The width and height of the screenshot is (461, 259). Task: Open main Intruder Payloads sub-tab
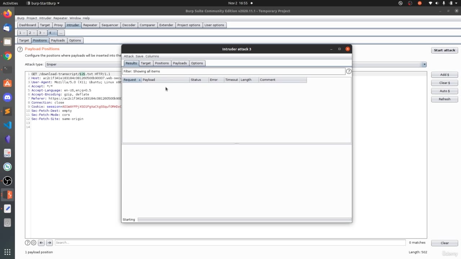[x=58, y=40]
